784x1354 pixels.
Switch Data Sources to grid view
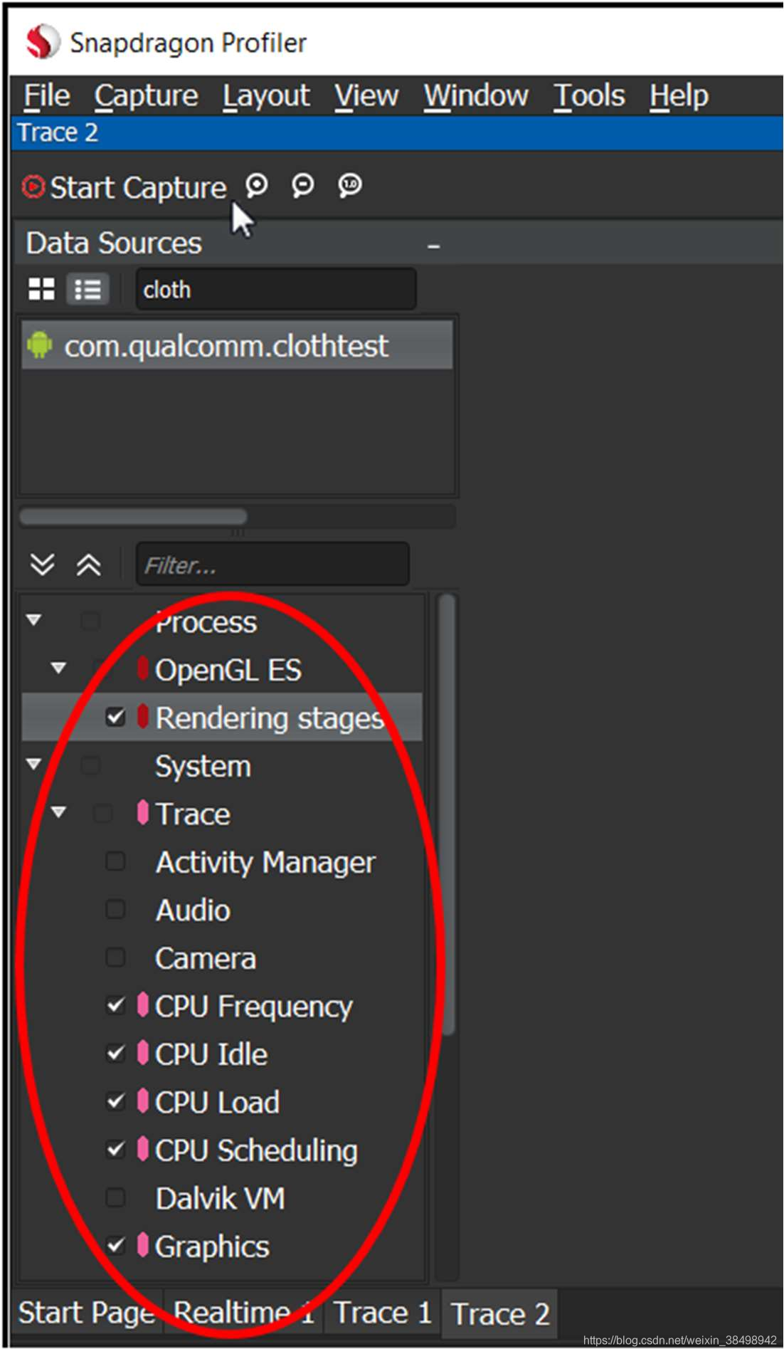41,289
